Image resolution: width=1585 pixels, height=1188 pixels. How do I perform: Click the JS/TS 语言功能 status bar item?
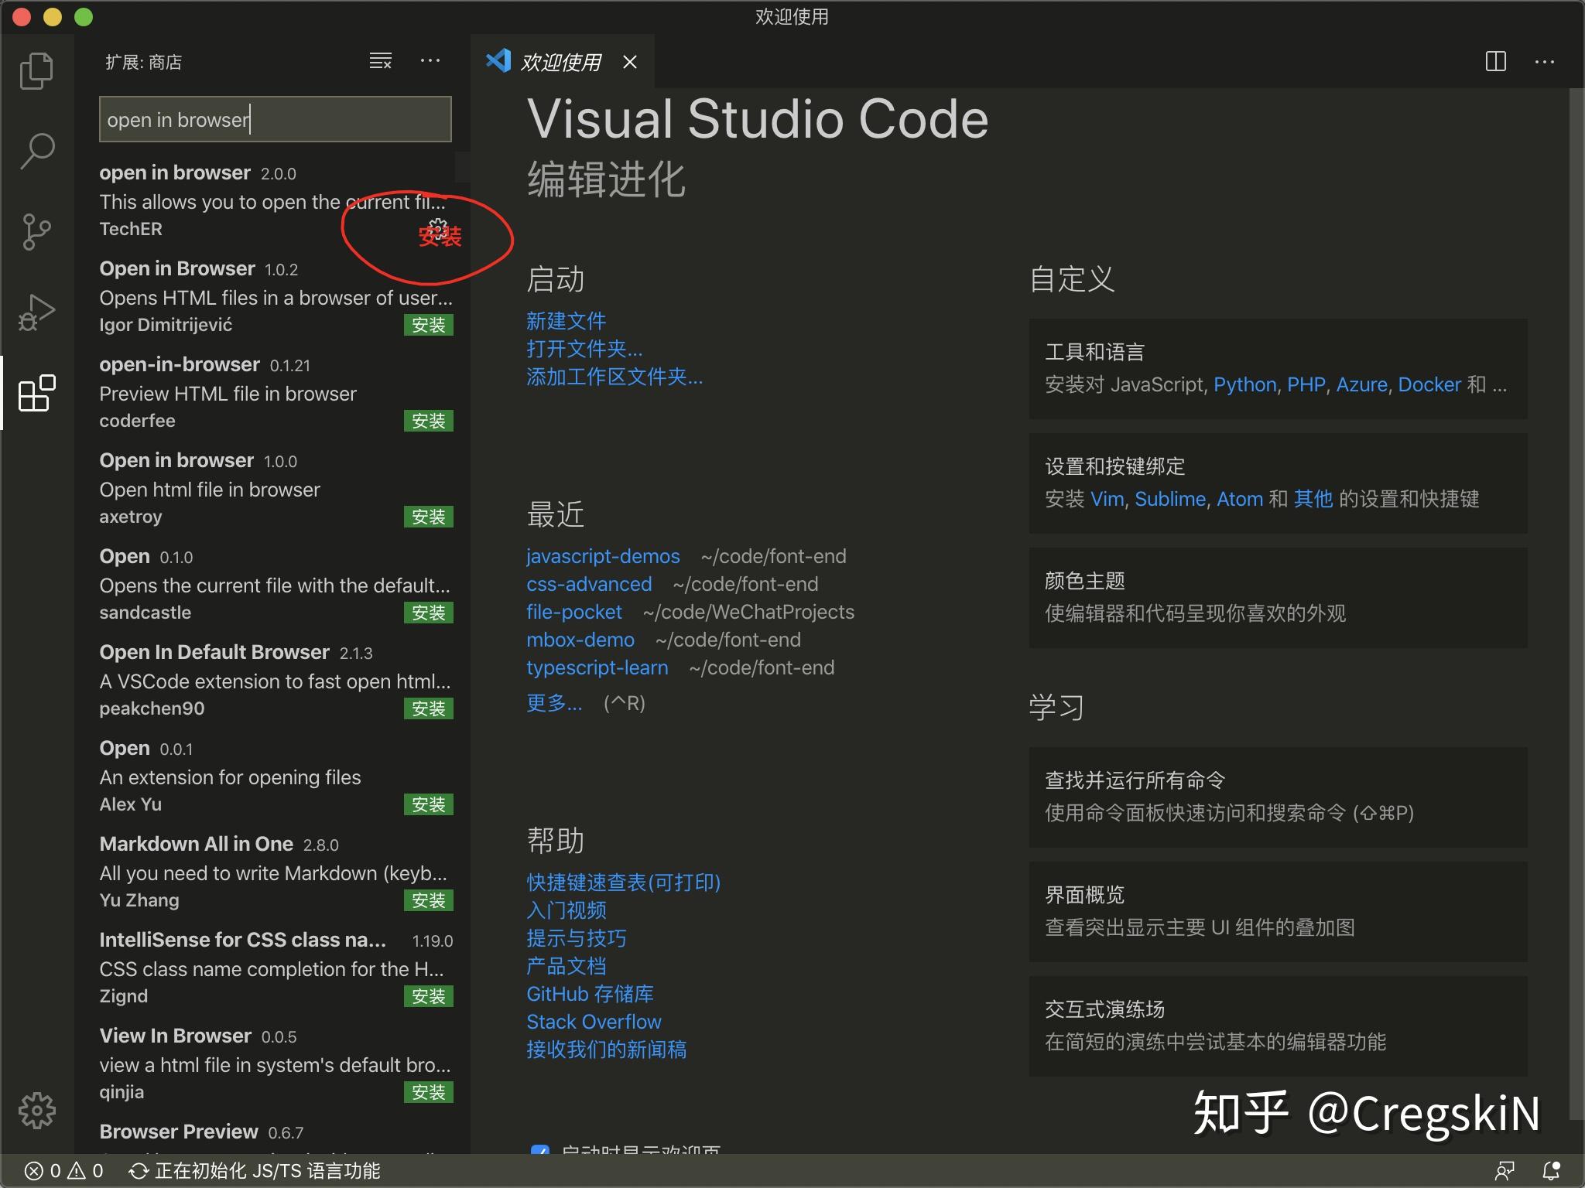pyautogui.click(x=255, y=1170)
